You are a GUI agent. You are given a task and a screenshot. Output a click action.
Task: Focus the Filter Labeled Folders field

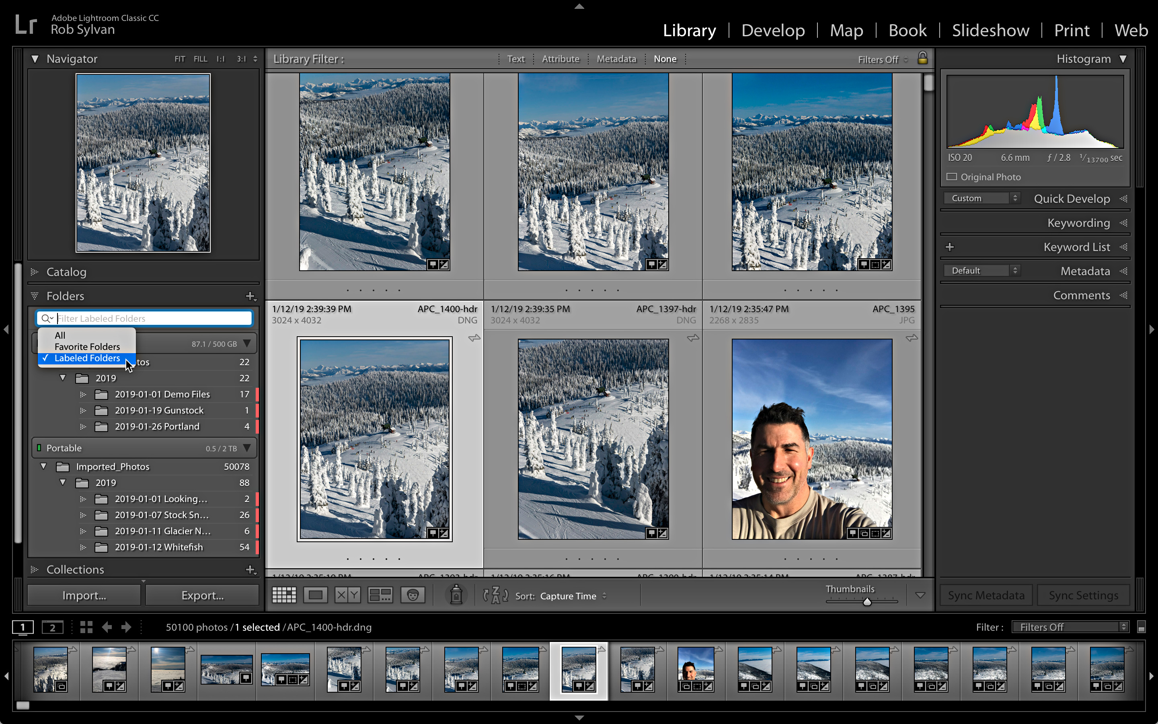144,319
